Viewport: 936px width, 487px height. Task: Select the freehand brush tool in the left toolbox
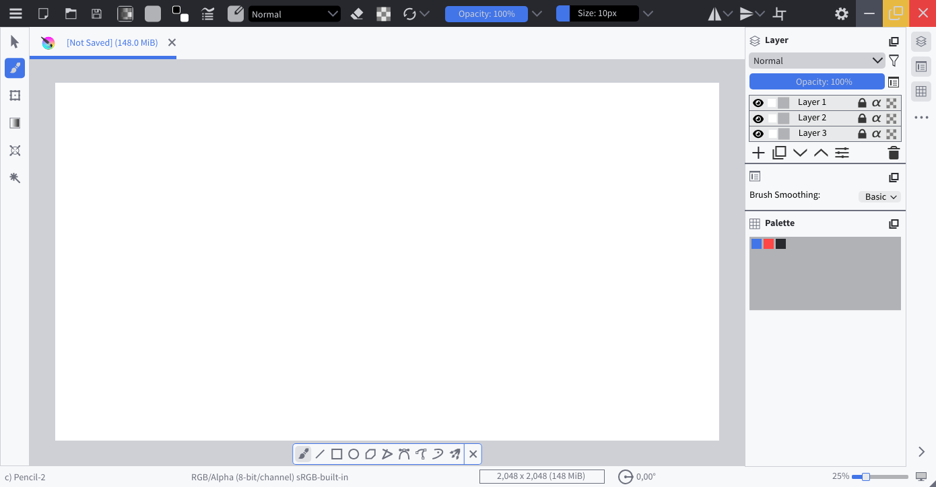tap(15, 68)
